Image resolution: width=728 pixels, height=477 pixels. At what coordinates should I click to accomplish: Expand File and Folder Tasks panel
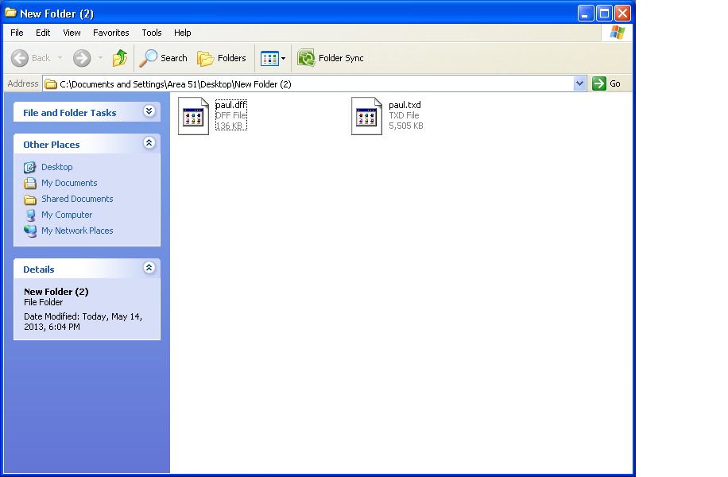(149, 111)
